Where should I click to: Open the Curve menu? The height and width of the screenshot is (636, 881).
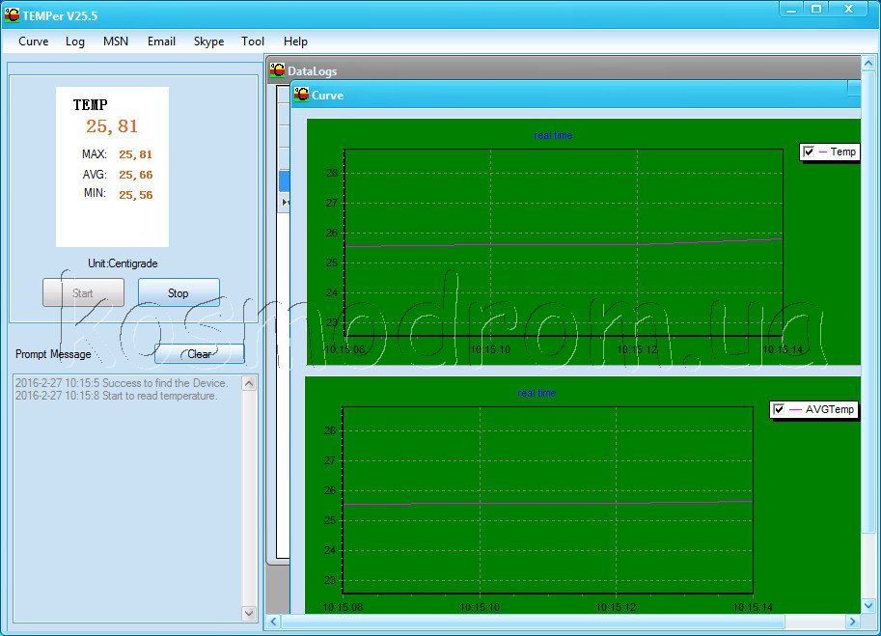34,41
